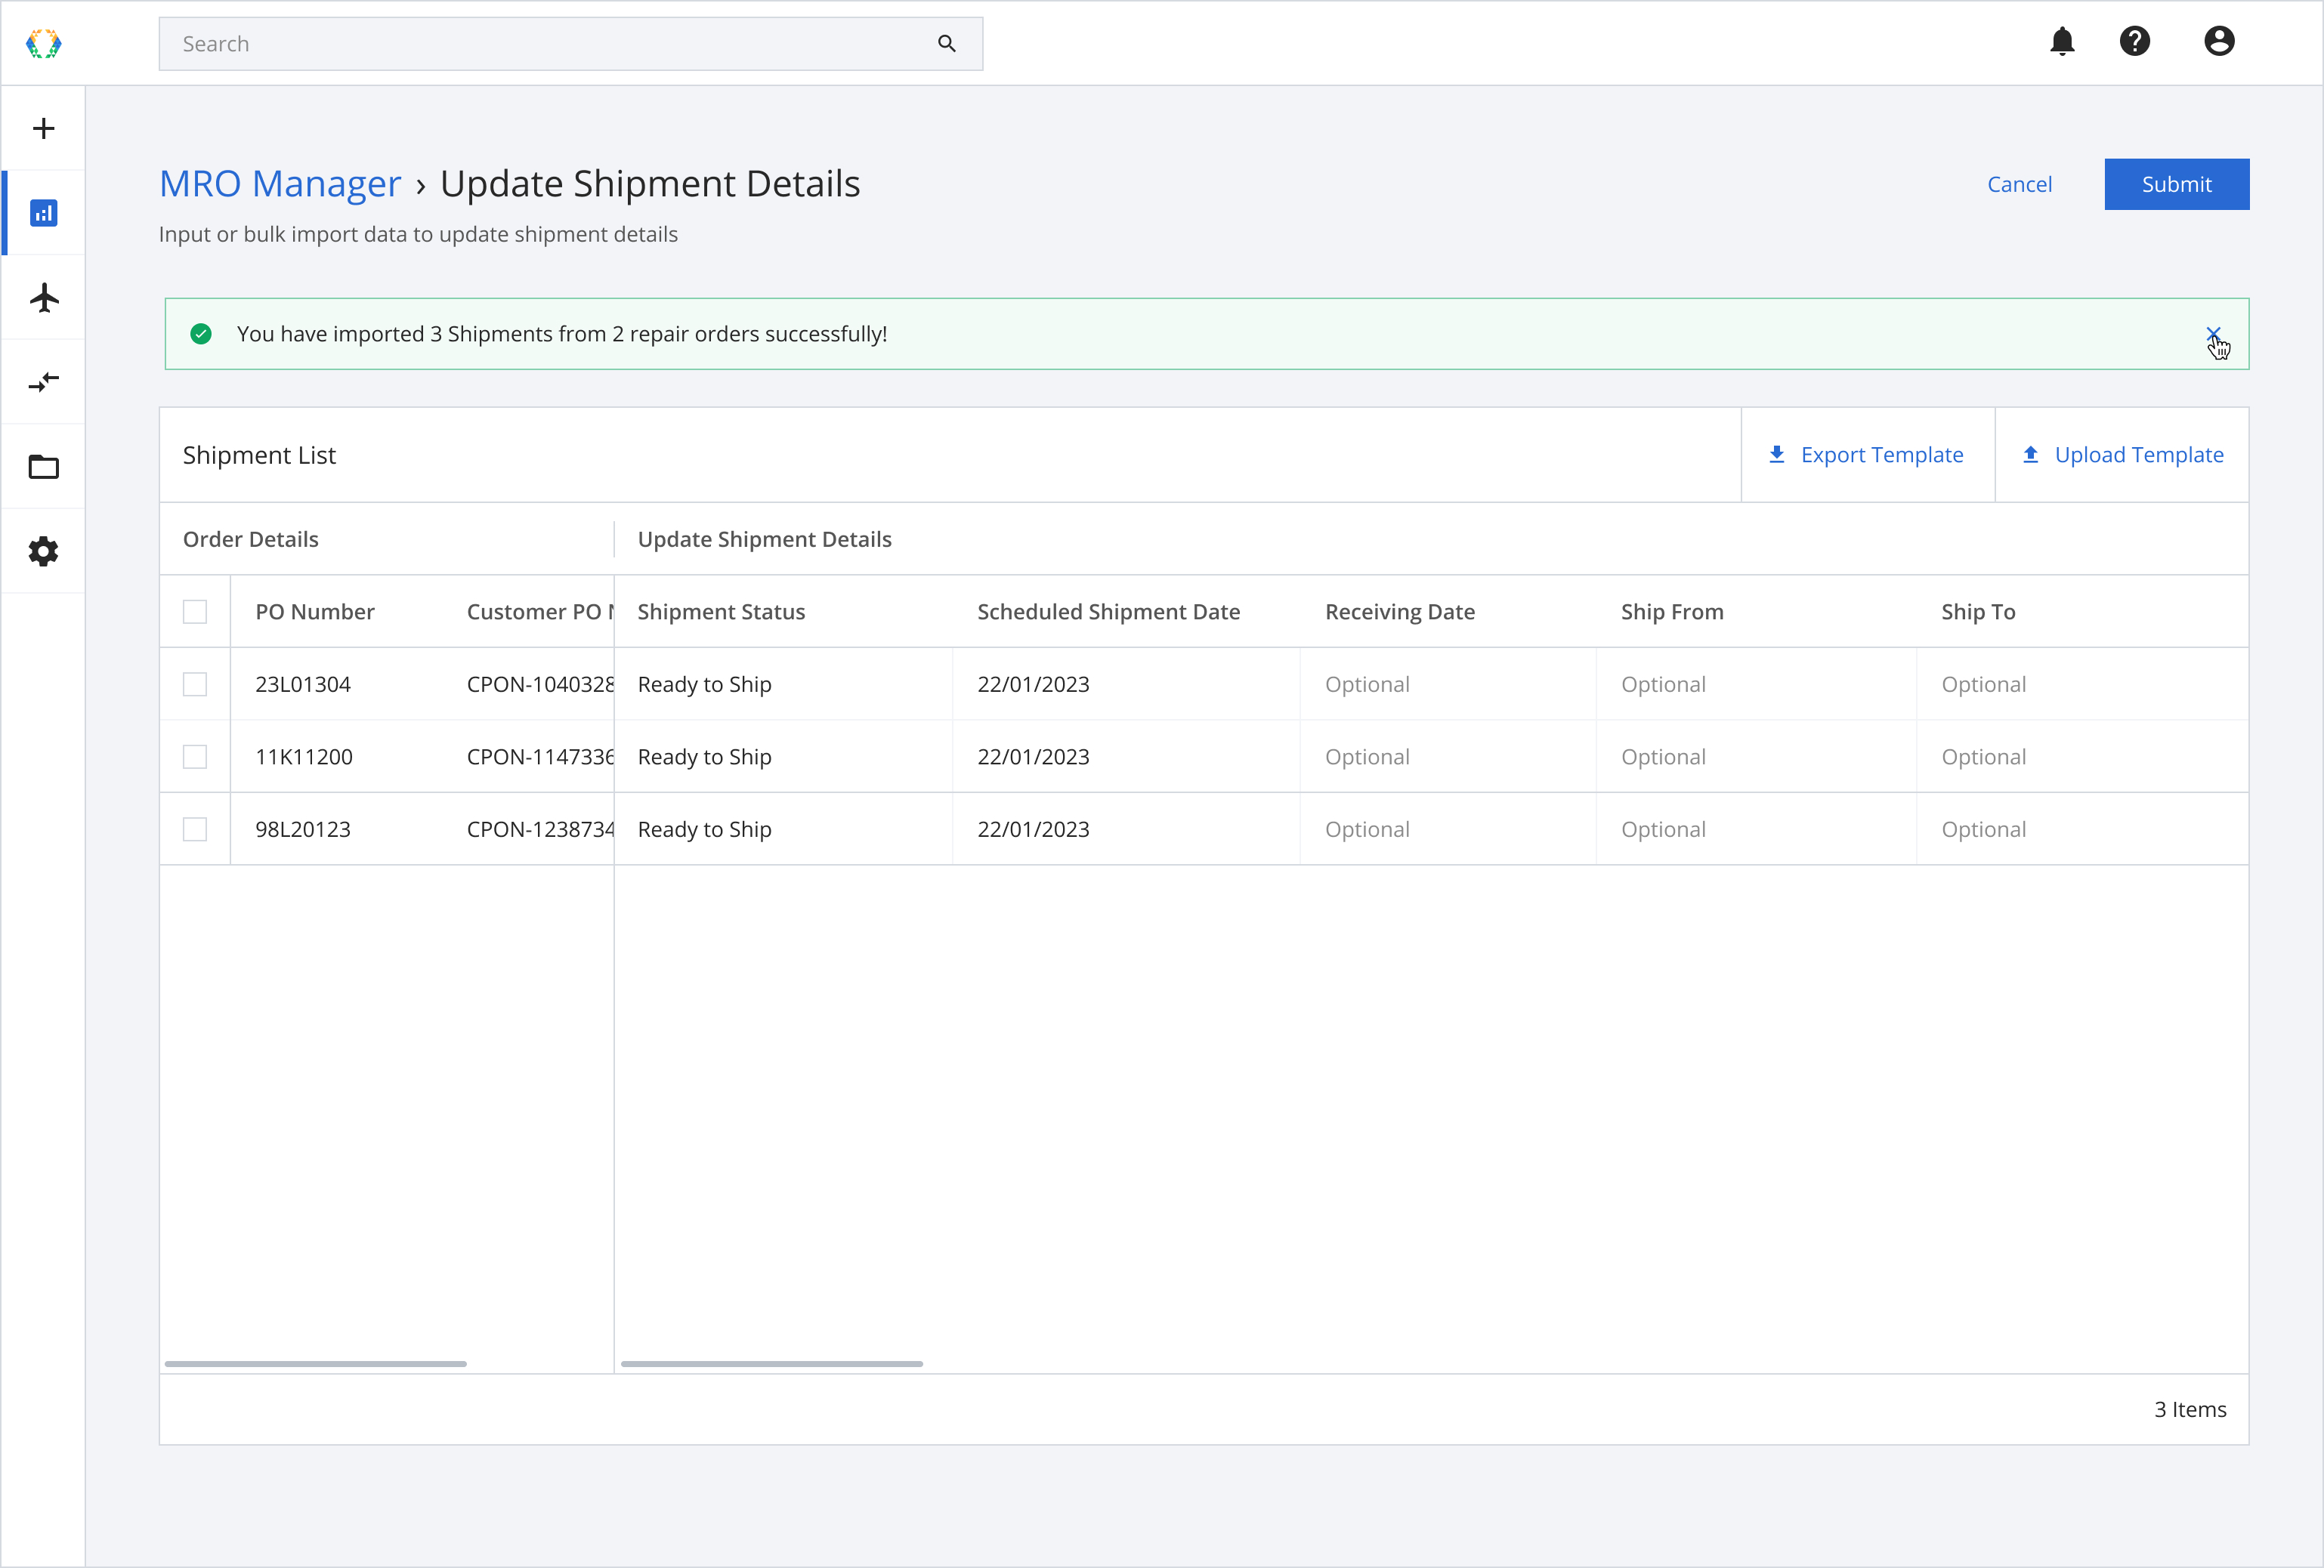Dismiss the import success banner
Image resolution: width=2324 pixels, height=1568 pixels.
click(2213, 334)
